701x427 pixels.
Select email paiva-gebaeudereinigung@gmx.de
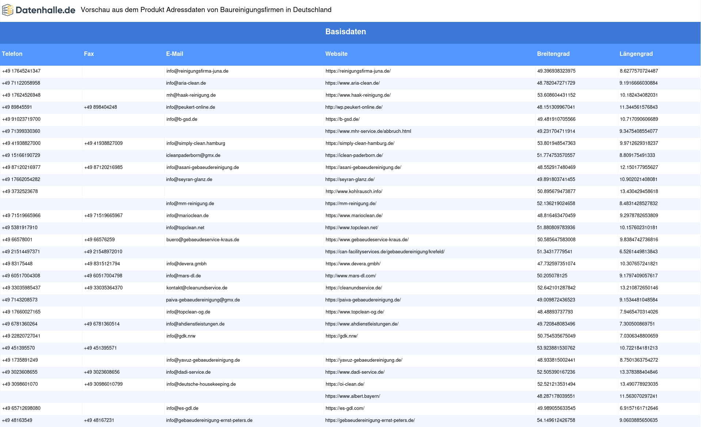(203, 300)
